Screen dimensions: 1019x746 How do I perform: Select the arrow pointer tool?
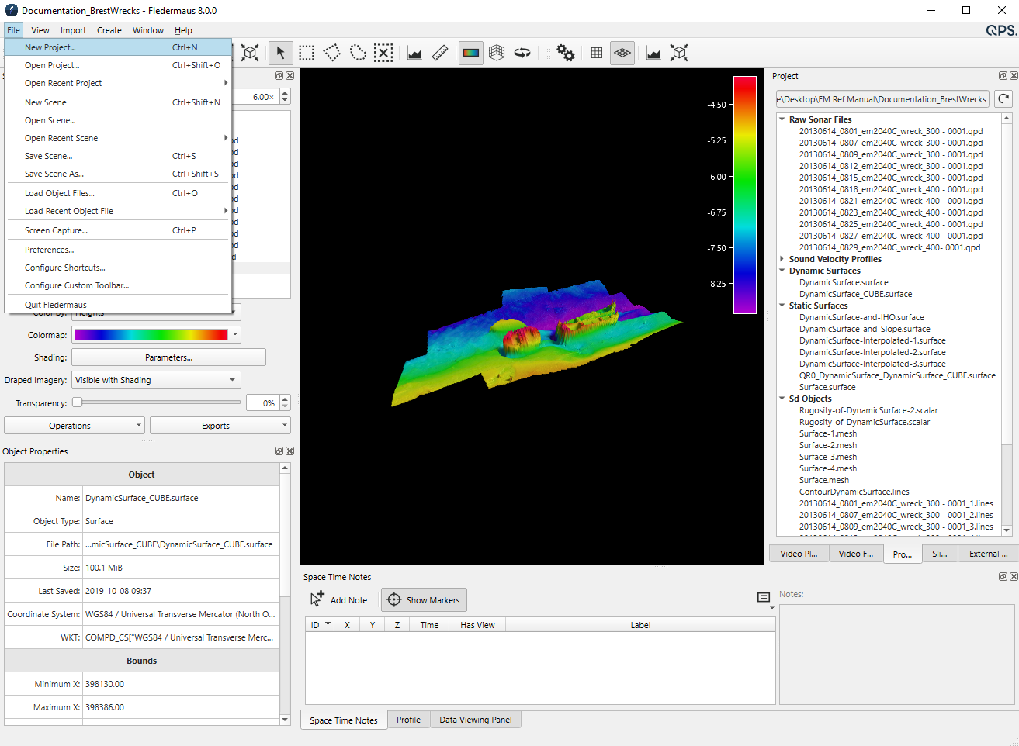(280, 53)
